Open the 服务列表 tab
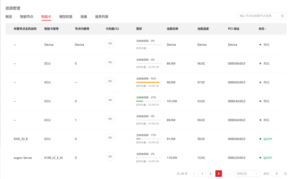Image resolution: width=289 pixels, height=179 pixels. 102,17
